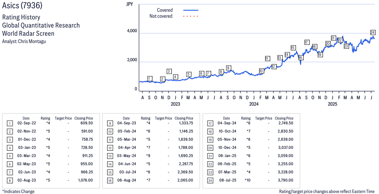Select chart marker 19 on the chart

[x=320, y=55]
